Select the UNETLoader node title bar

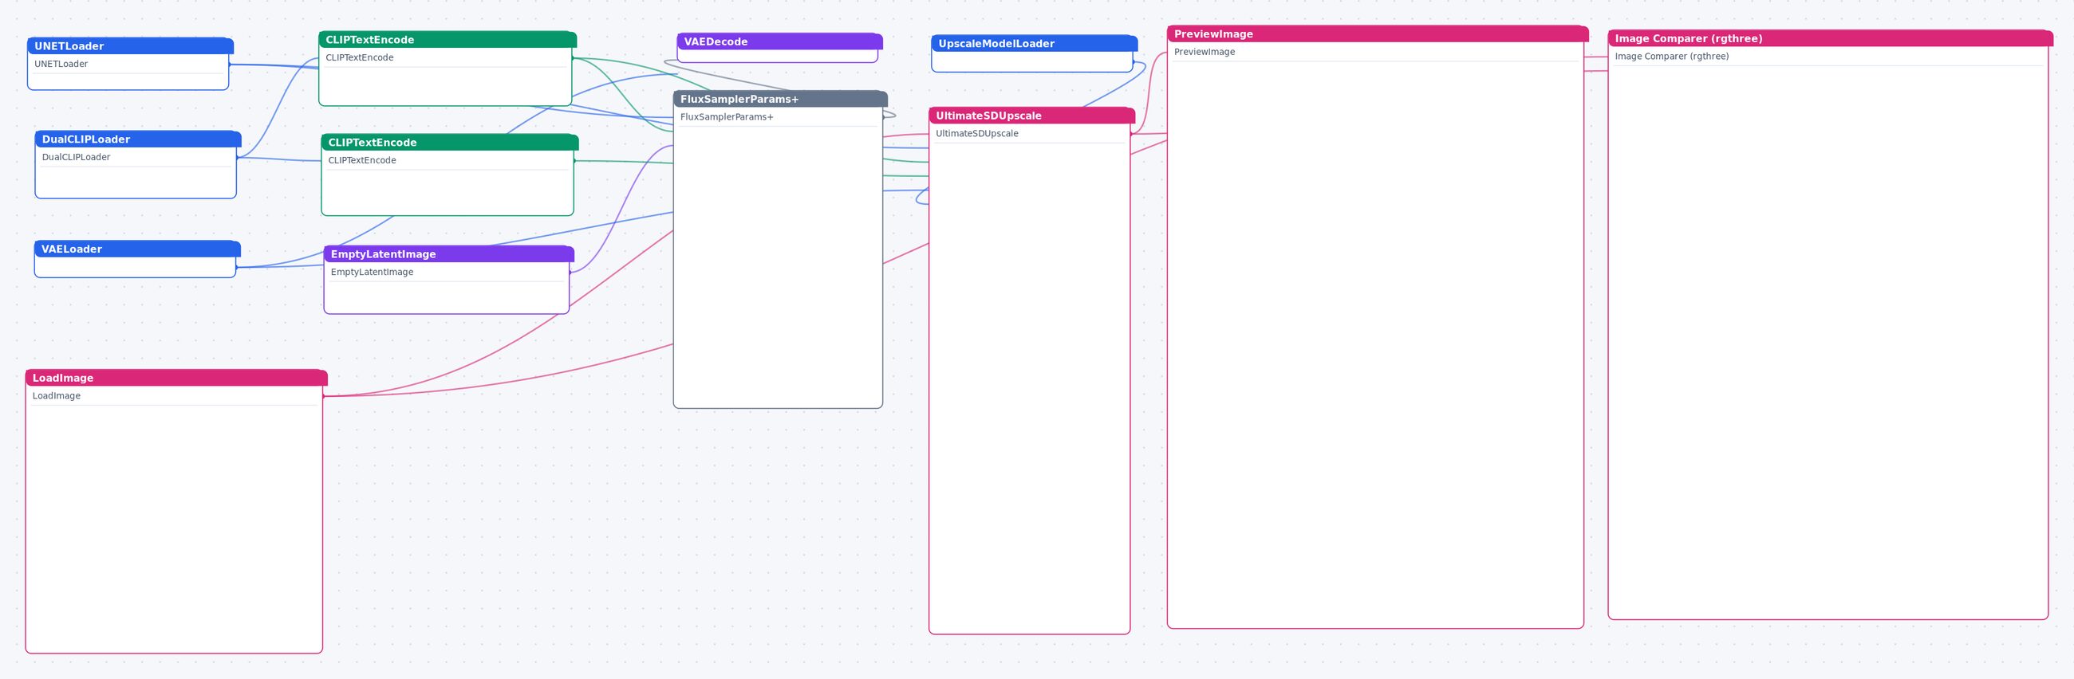point(131,46)
